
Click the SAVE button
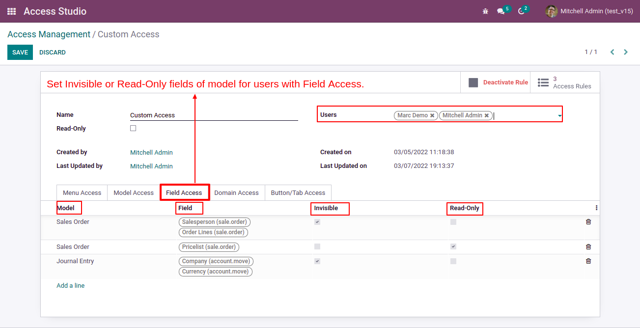(20, 53)
